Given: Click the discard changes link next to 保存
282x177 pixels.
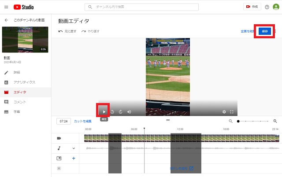Looking at the screenshot, I should pos(247,31).
